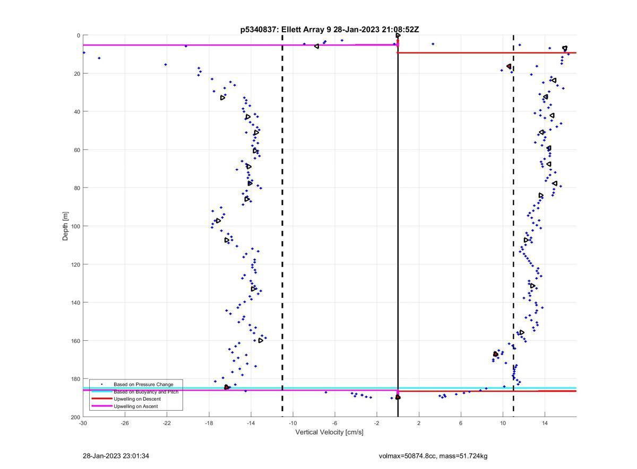Select 'Based on Pressure Change' legend entry
This screenshot has height=469, width=637.
tap(143, 384)
